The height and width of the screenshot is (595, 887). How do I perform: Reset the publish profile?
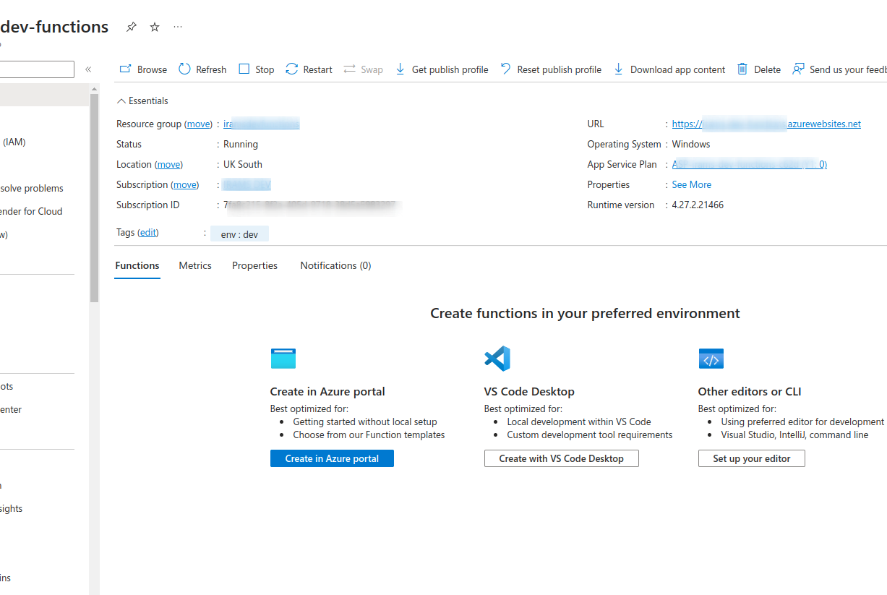(551, 69)
